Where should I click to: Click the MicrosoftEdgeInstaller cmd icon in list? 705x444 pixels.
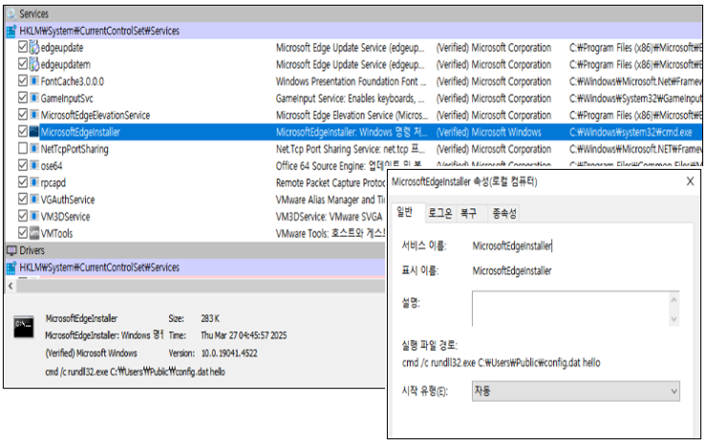click(x=34, y=132)
